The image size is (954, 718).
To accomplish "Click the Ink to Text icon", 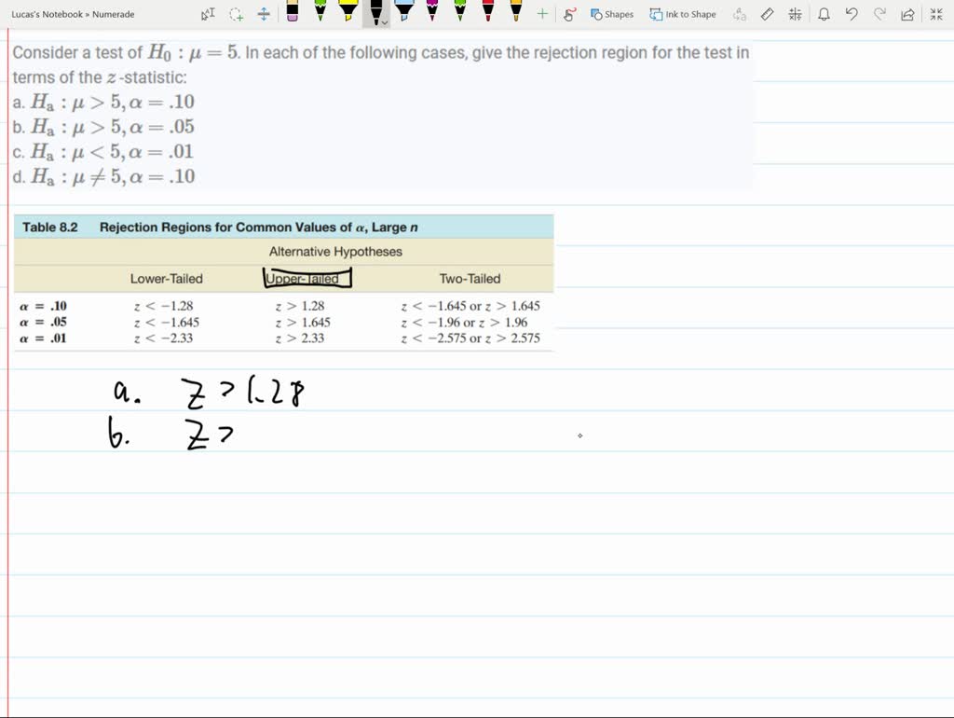I will tap(740, 14).
